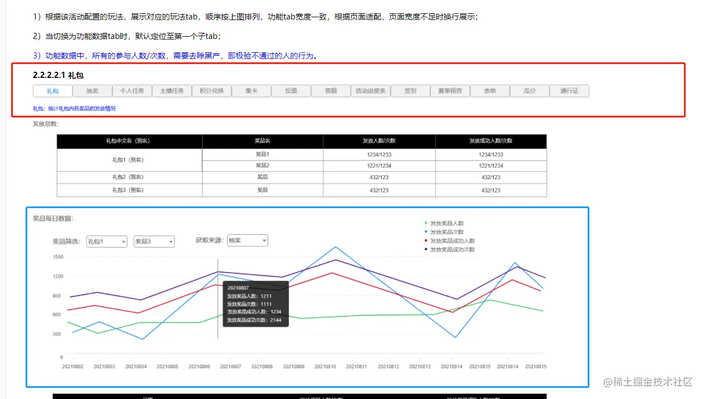Go to the 通行证 tab

click(x=569, y=91)
